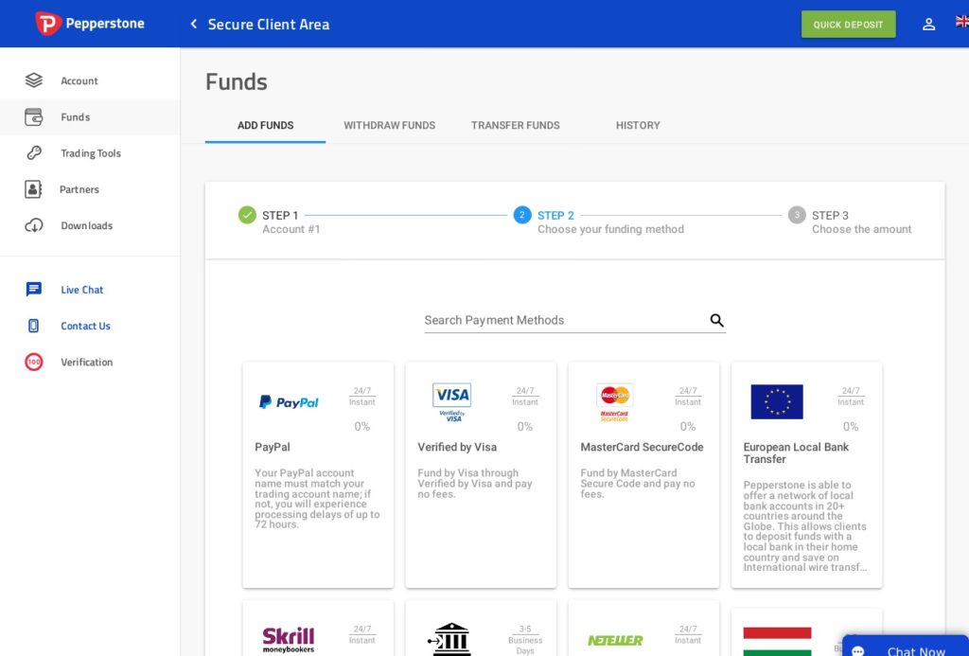Open the user profile icon
Screen dimensions: 969x656
[x=928, y=24]
